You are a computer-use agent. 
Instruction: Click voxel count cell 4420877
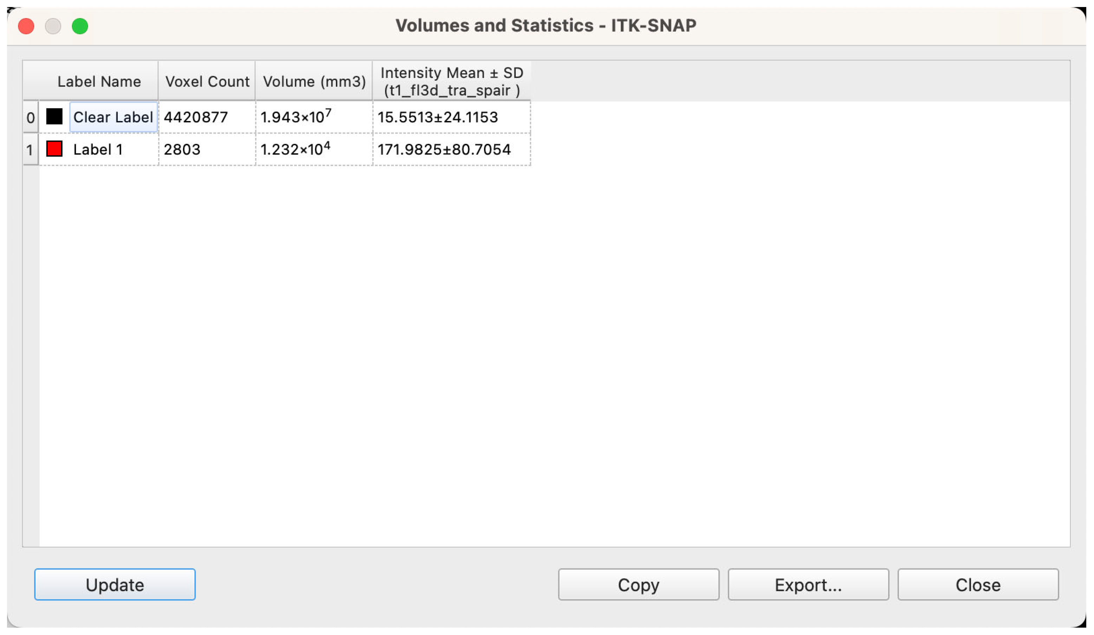point(196,117)
